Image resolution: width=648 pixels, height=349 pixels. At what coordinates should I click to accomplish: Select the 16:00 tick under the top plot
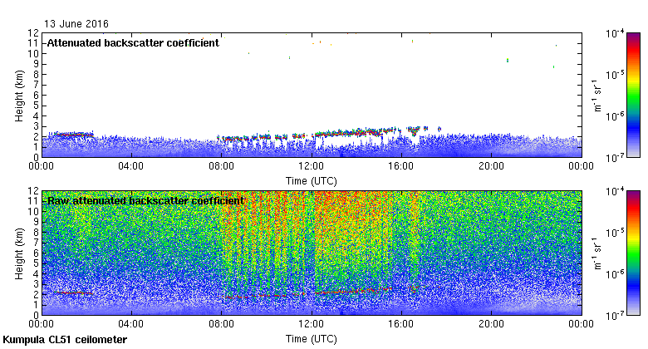coord(401,165)
